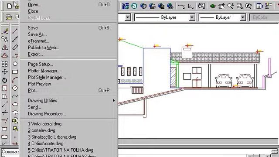Image resolution: width=279 pixels, height=157 pixels.
Task: Activate the Zoom Realtime icon
Action: click(231, 6)
